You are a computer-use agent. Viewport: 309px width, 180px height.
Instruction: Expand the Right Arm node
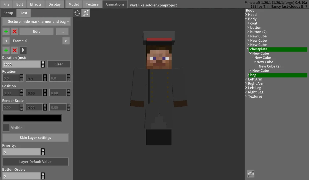point(246,83)
